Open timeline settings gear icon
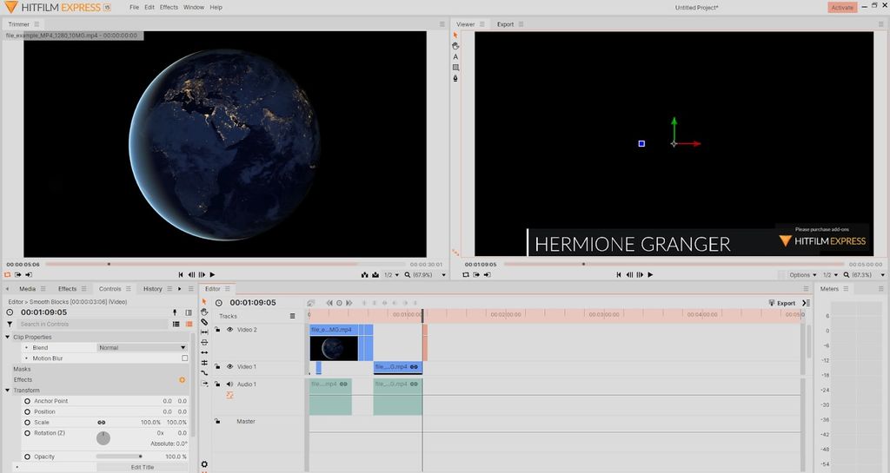This screenshot has width=890, height=473. point(204,464)
